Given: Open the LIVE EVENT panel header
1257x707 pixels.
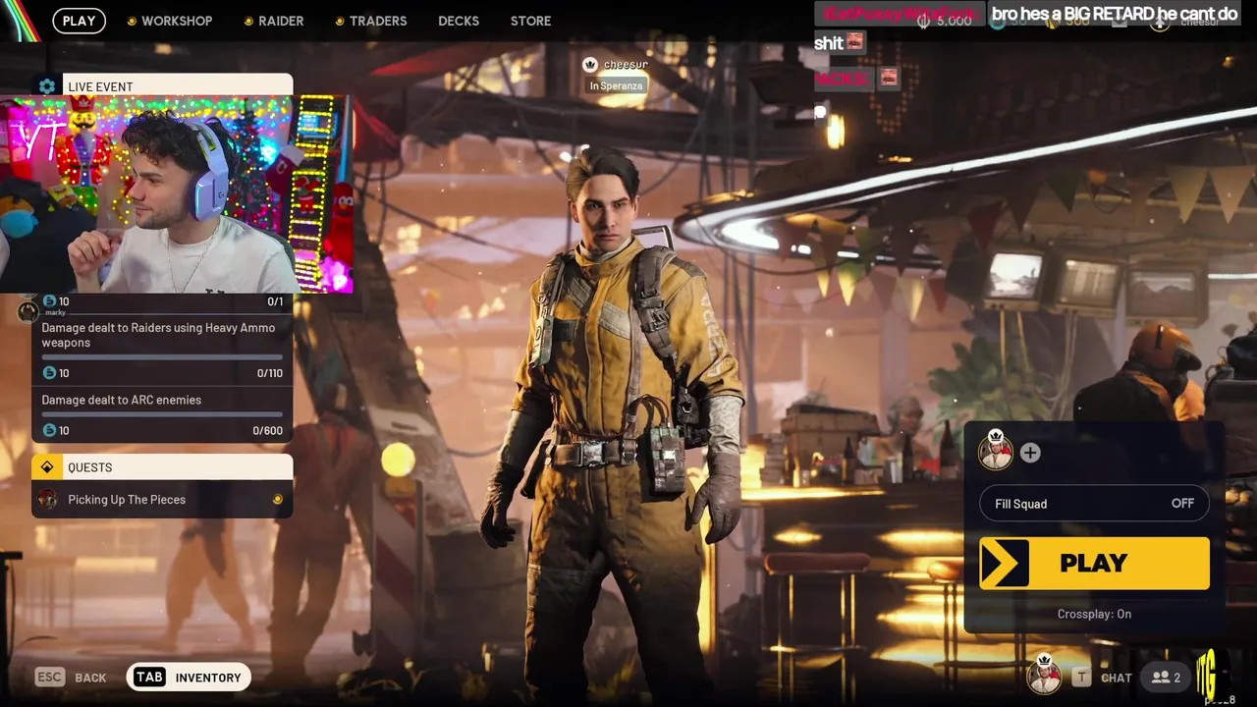Looking at the screenshot, I should coord(162,86).
